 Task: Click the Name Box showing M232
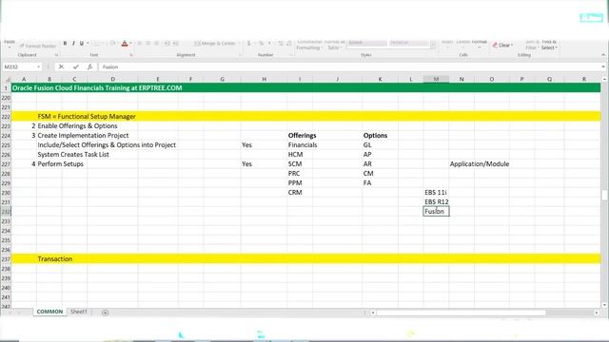tap(19, 66)
